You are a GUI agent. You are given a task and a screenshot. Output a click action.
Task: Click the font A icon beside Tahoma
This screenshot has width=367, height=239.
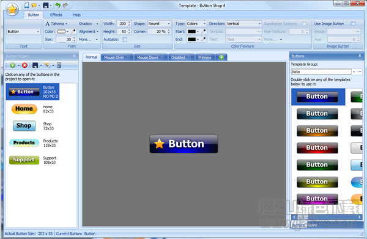48,24
